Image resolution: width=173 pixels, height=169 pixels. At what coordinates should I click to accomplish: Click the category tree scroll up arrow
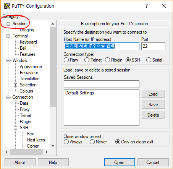click(53, 24)
